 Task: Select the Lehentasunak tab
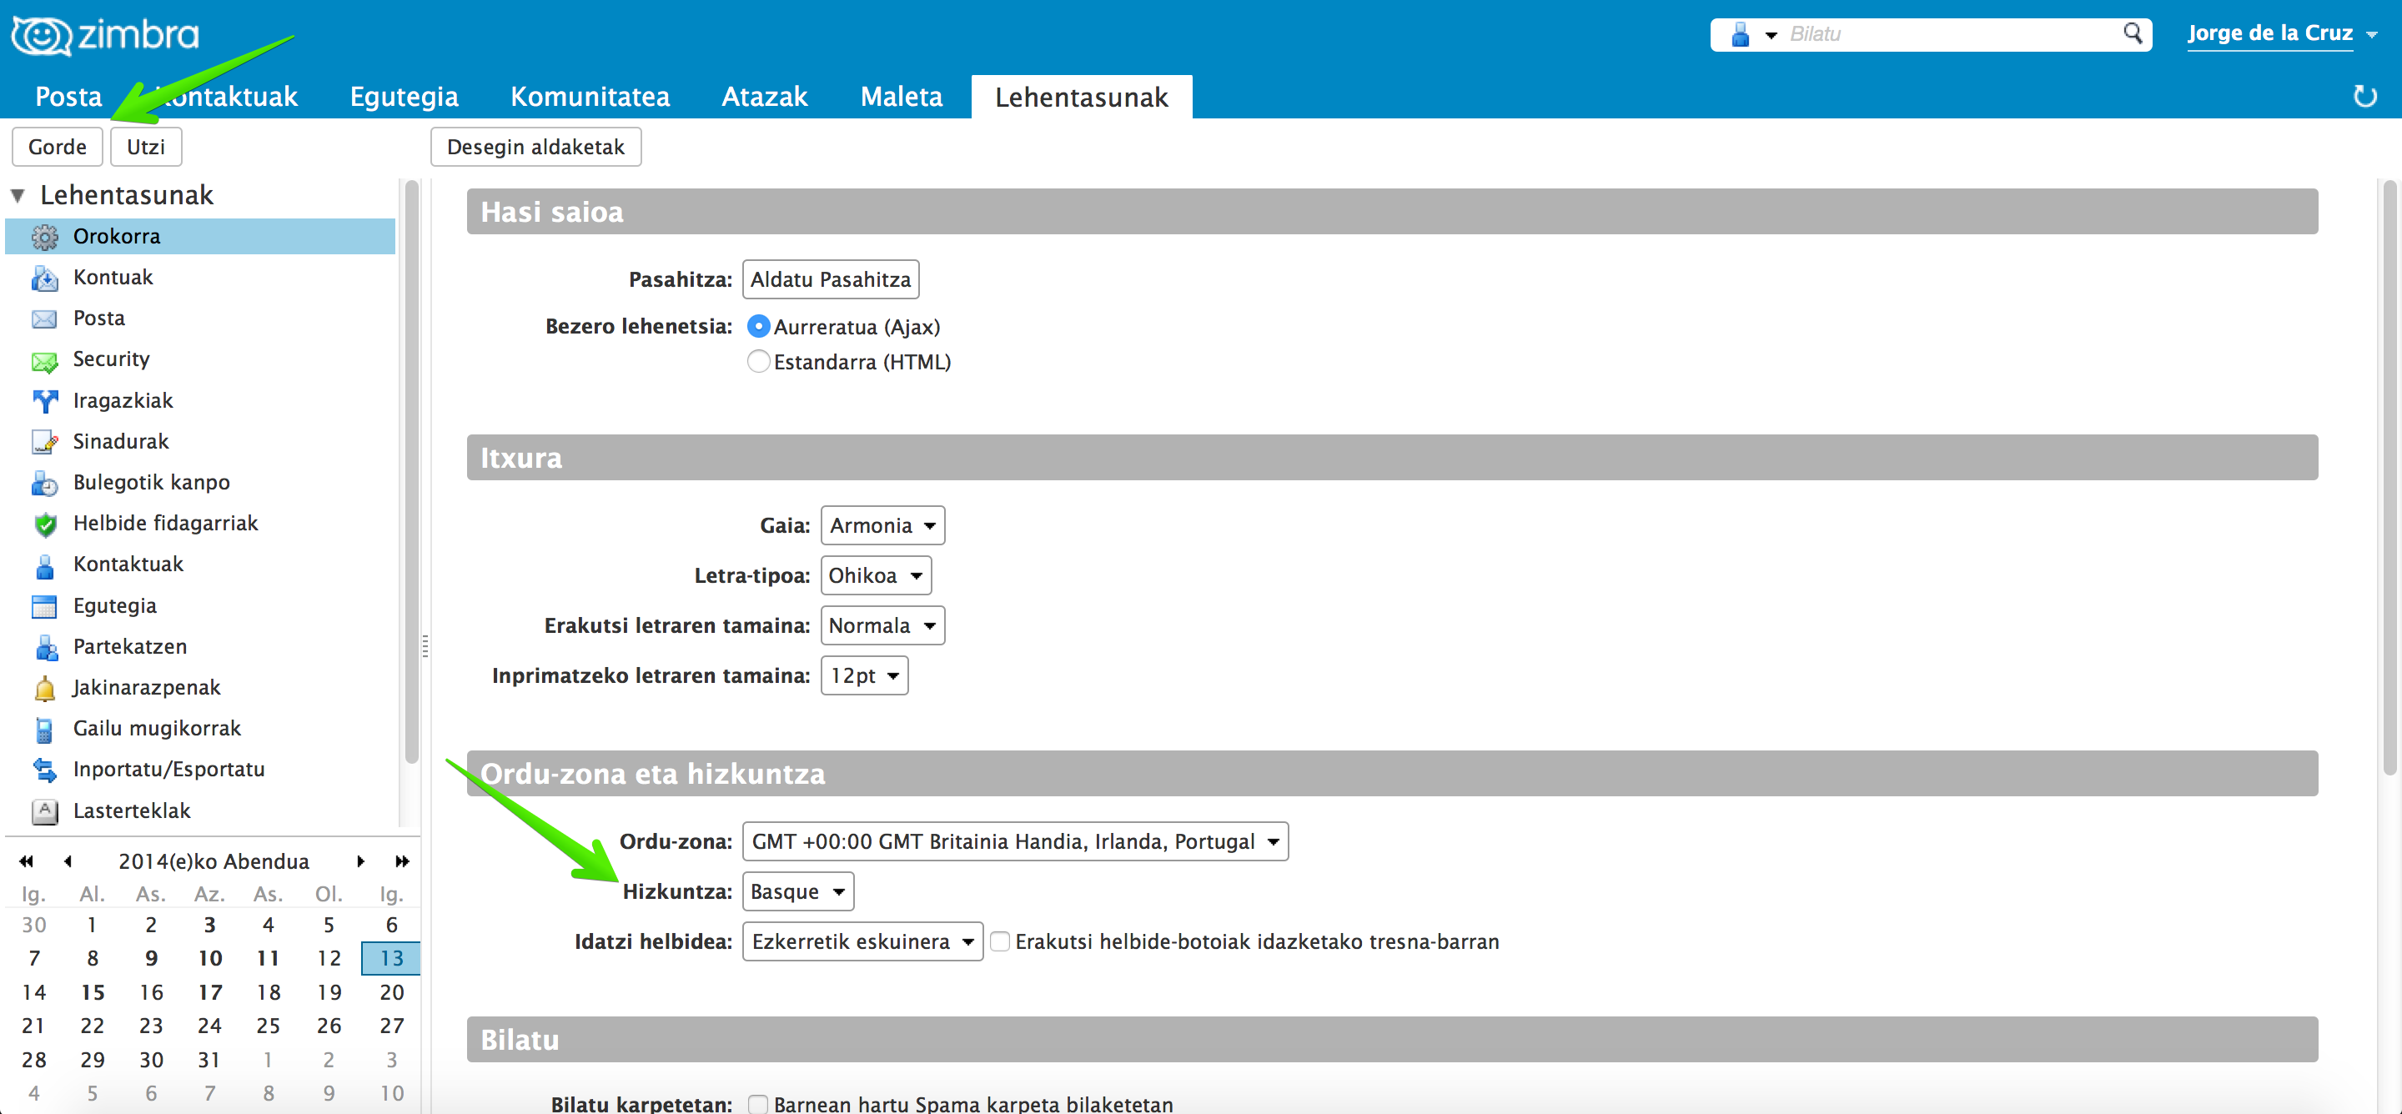tap(1082, 97)
